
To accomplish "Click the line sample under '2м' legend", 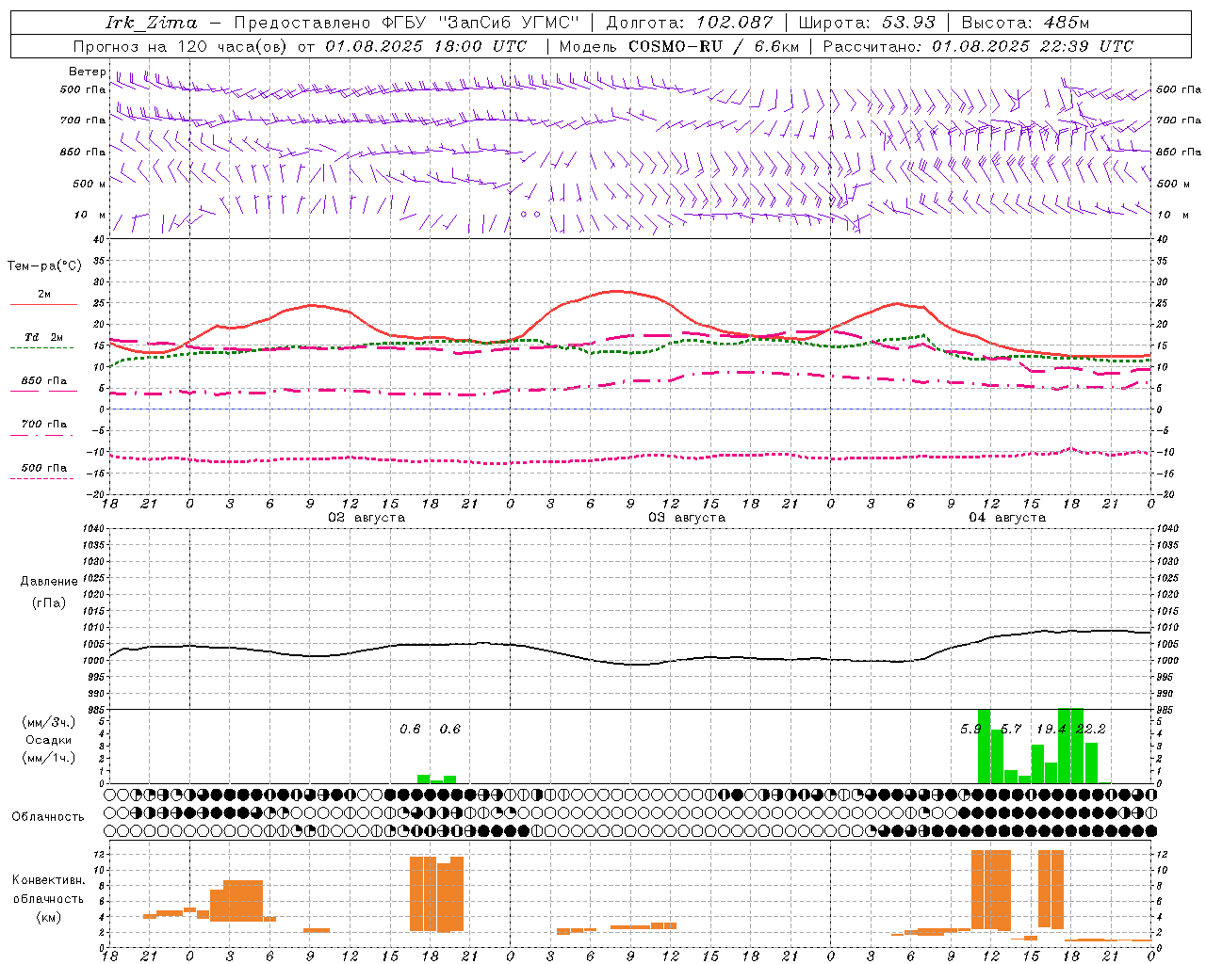I will click(43, 305).
